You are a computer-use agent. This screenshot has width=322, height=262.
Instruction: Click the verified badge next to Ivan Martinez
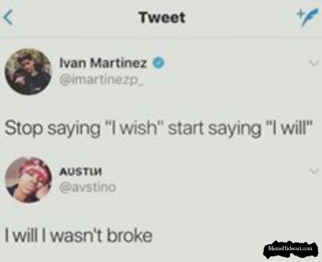point(158,62)
